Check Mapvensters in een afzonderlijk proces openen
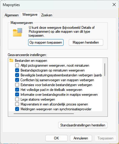The height and width of the screenshot is (144, 119). pos(17,104)
